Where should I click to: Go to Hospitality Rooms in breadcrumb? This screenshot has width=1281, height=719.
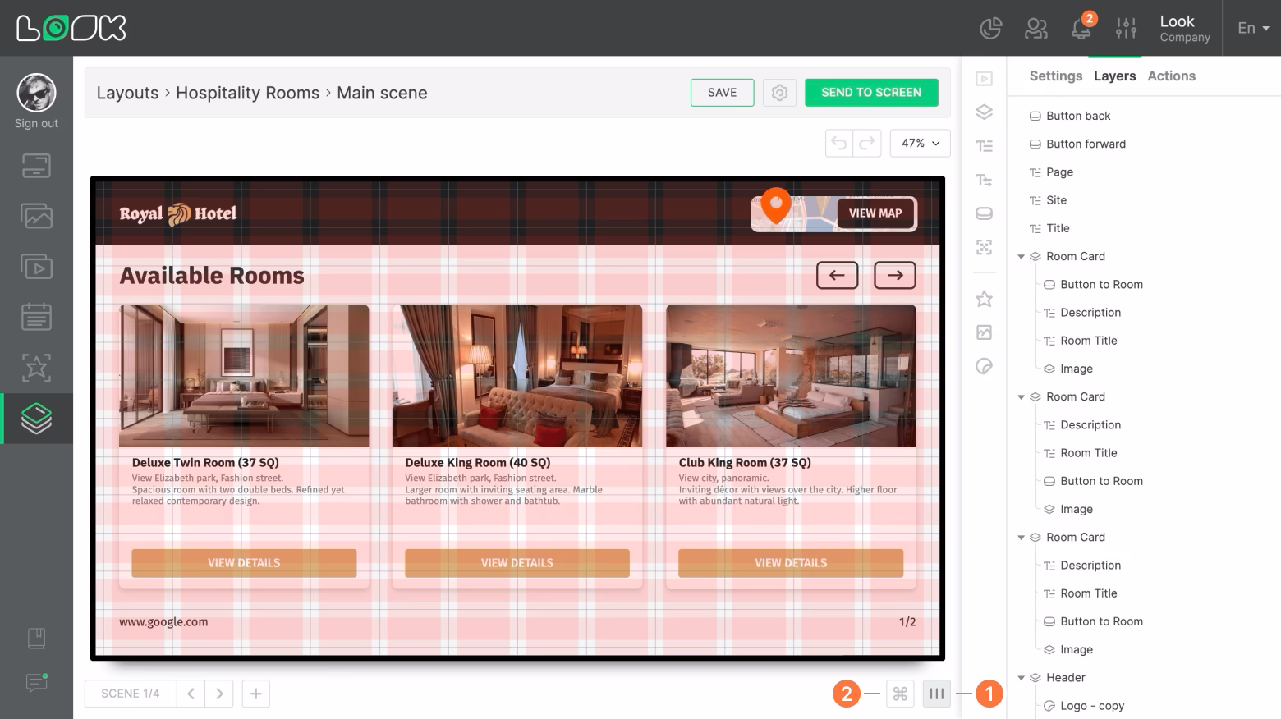click(x=247, y=93)
